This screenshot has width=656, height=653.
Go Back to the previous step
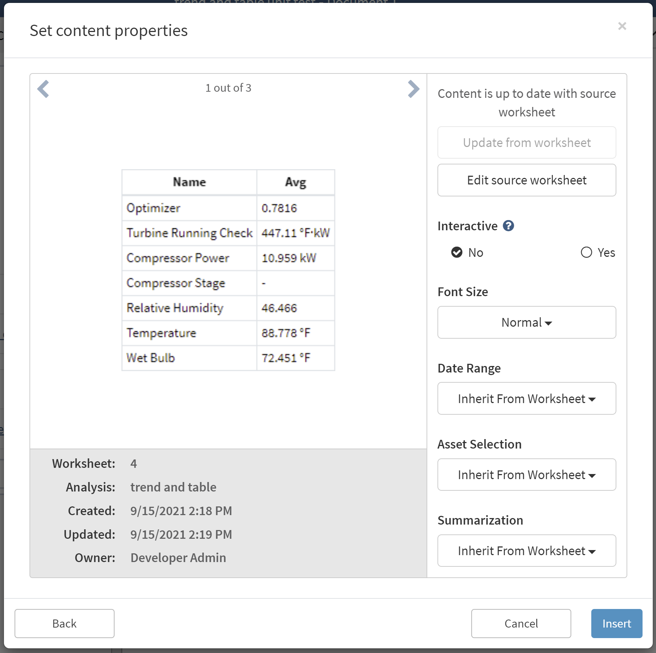click(64, 623)
